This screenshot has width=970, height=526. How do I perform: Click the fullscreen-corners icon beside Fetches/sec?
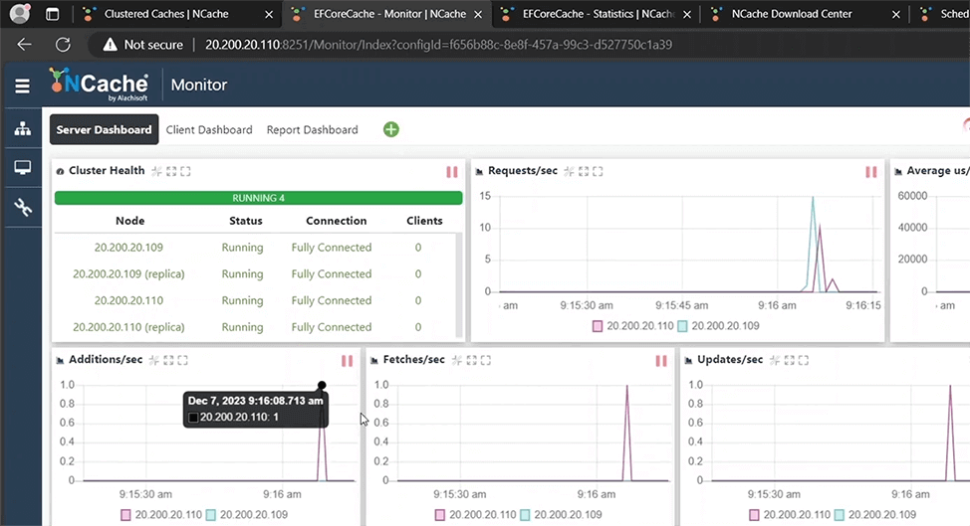coord(486,360)
